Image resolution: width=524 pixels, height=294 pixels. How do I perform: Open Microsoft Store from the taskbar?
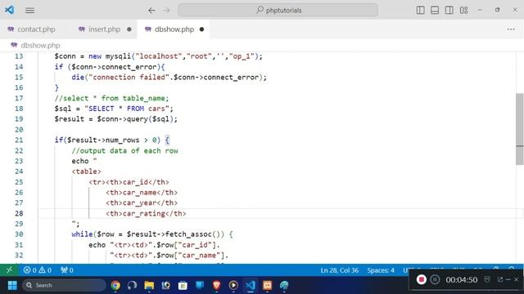tap(183, 285)
